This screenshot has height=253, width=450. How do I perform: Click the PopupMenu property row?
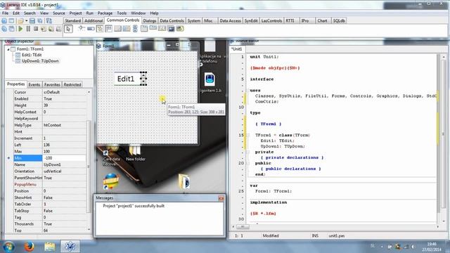point(49,184)
